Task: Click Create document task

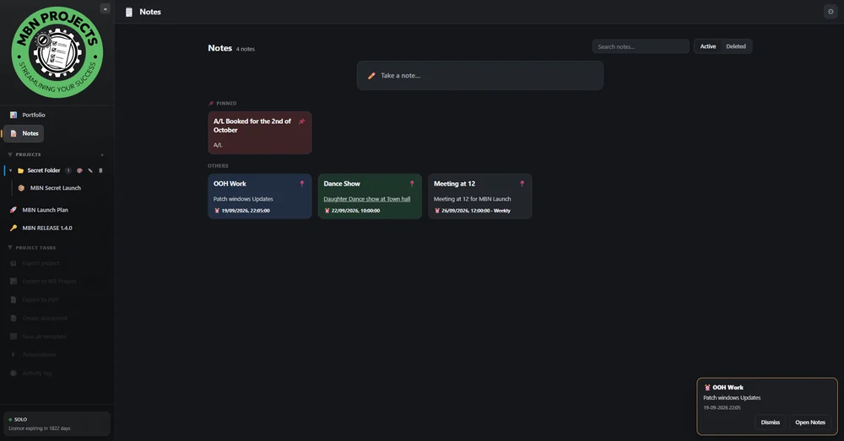Action: click(44, 318)
